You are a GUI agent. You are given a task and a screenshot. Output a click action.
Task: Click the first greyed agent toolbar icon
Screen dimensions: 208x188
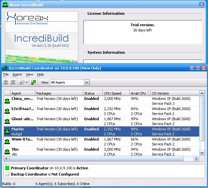[6, 83]
